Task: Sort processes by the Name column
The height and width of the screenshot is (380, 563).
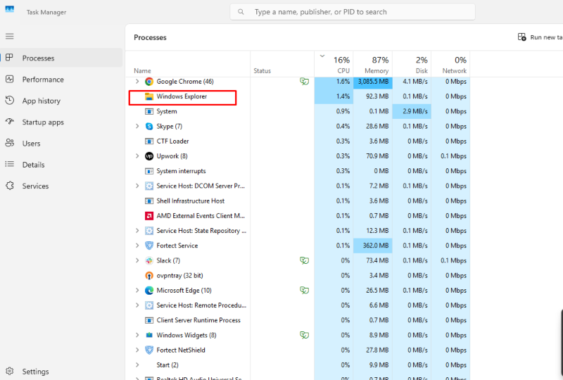Action: 187,64
